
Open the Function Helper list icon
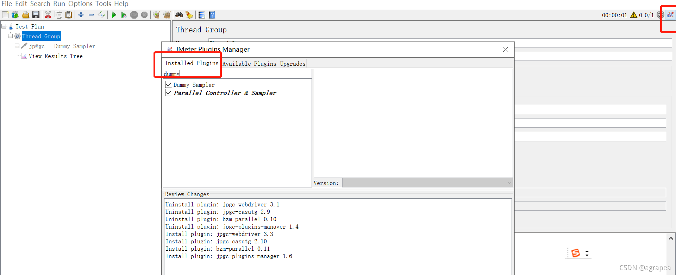click(201, 15)
